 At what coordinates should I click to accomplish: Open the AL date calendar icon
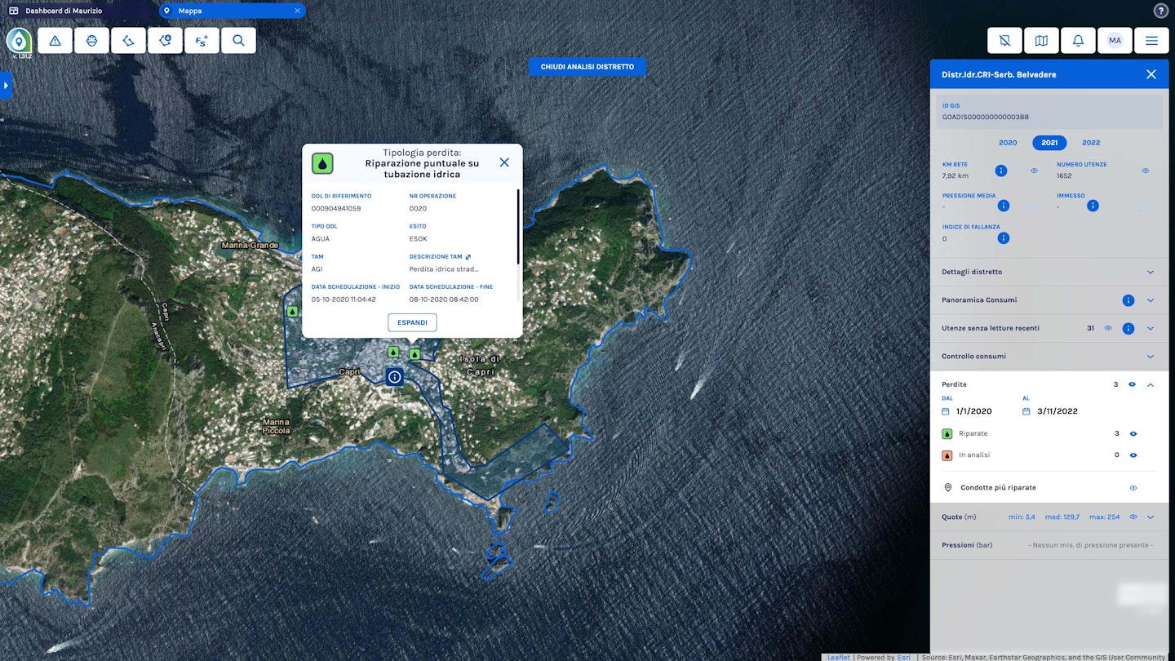[x=1026, y=411]
